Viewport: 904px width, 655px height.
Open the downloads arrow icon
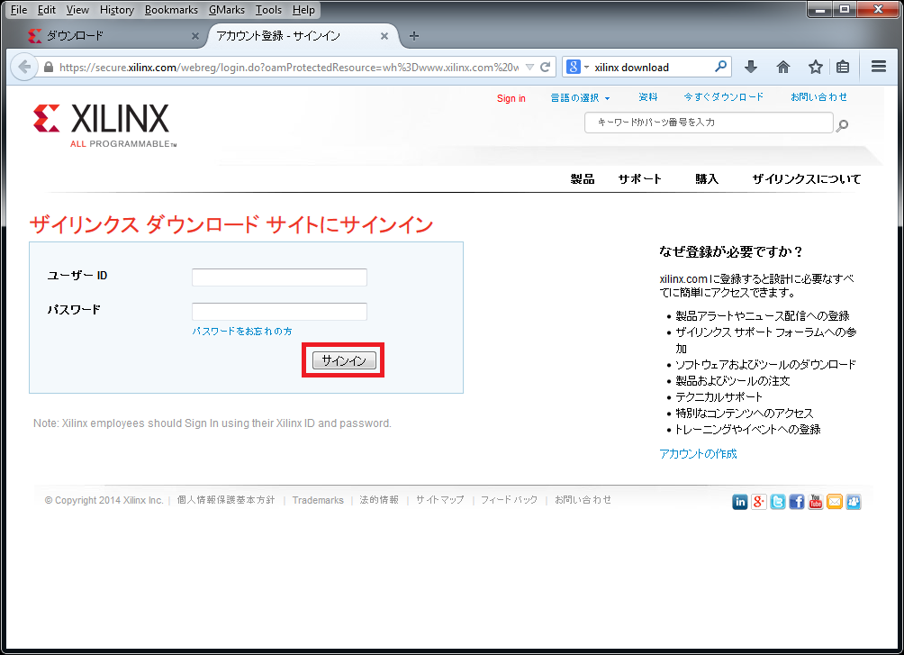(751, 67)
